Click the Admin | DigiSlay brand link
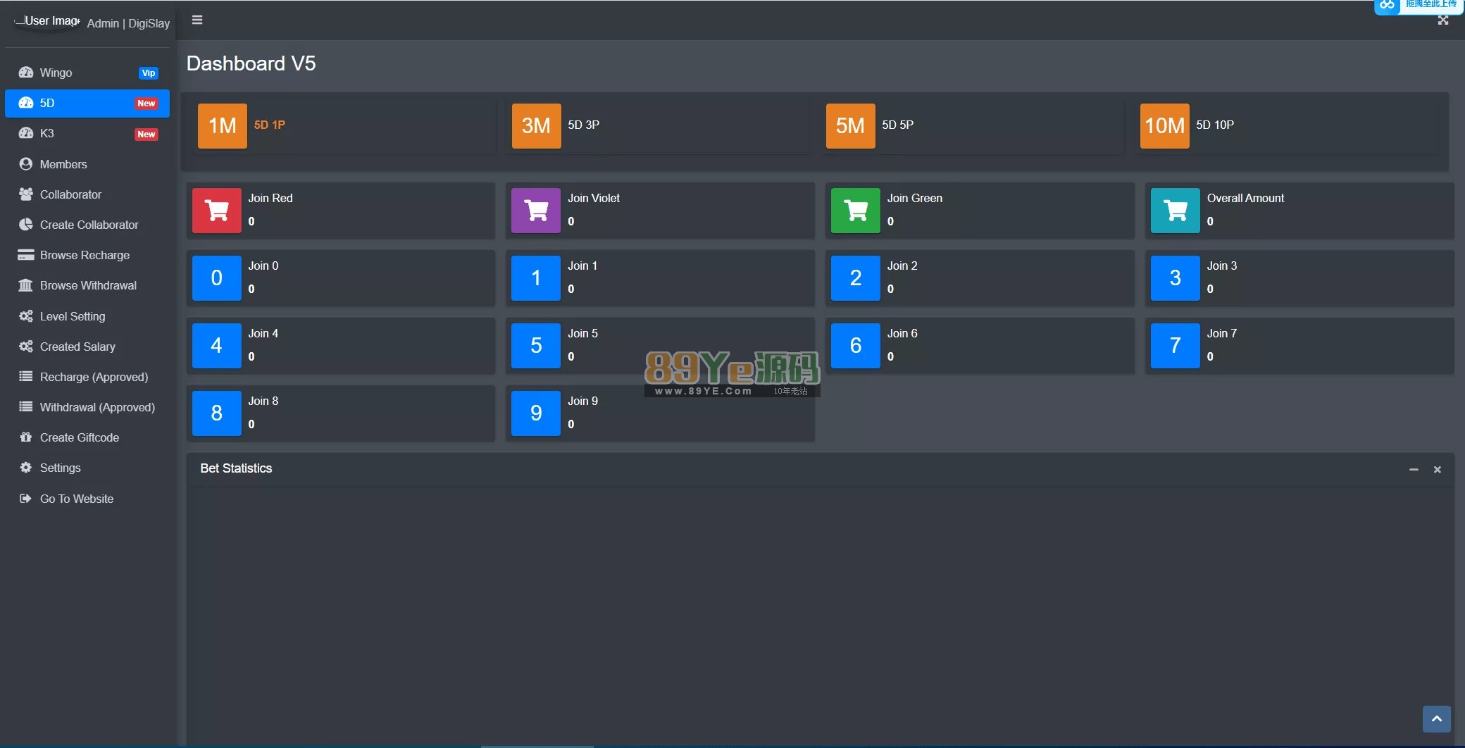 [128, 23]
